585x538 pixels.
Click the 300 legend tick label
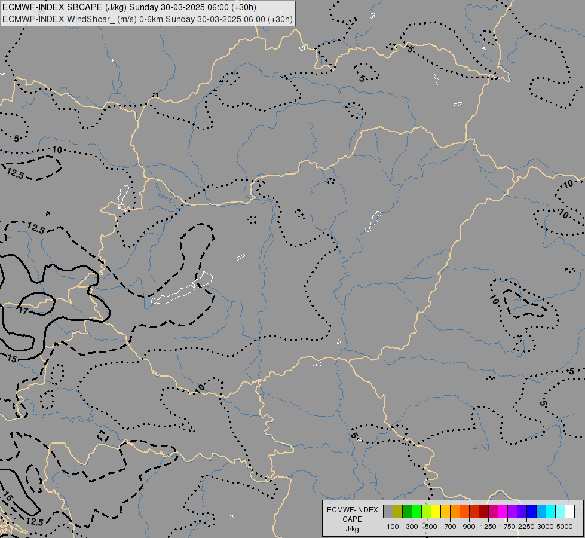click(x=412, y=527)
